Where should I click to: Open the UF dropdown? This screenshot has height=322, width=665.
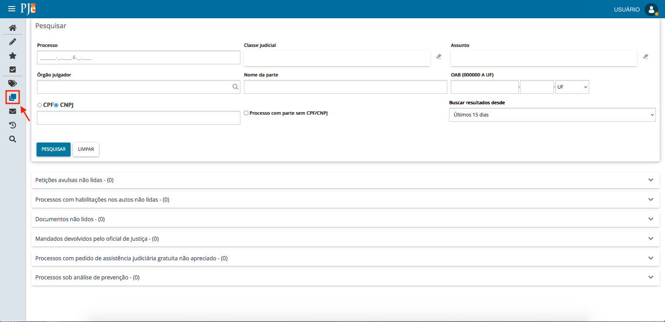[x=572, y=87]
